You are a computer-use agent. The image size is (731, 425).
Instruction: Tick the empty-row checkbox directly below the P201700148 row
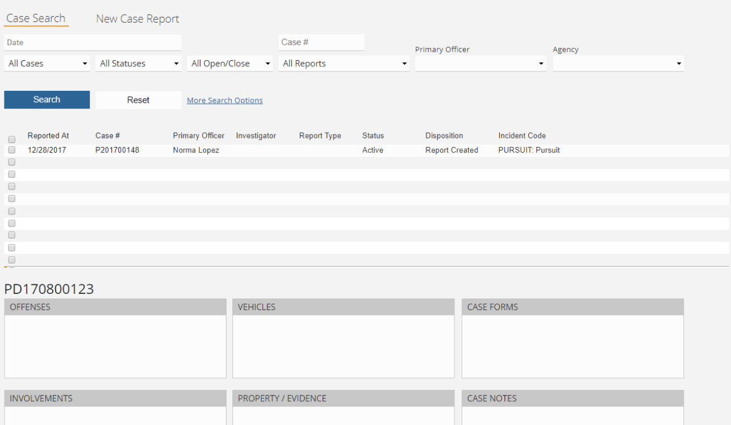tap(11, 162)
